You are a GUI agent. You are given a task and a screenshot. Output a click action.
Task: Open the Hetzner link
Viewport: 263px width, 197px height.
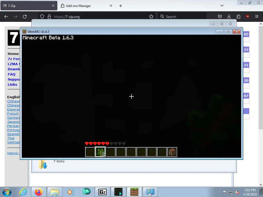(x=13, y=153)
